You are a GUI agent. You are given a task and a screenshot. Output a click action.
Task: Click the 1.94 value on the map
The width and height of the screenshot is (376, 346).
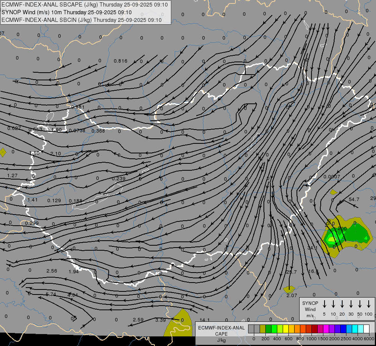point(74,271)
